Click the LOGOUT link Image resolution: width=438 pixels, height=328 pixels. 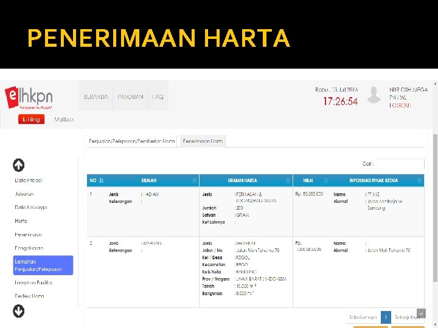coord(400,105)
